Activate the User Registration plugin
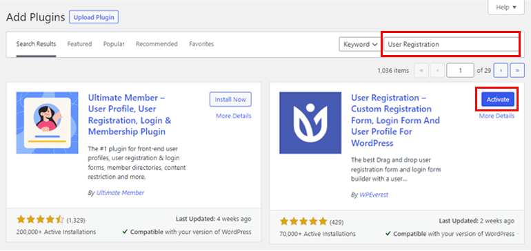The width and height of the screenshot is (531, 251). coord(498,99)
